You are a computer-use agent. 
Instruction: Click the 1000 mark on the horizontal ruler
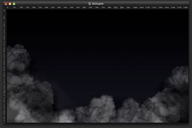(135, 8)
